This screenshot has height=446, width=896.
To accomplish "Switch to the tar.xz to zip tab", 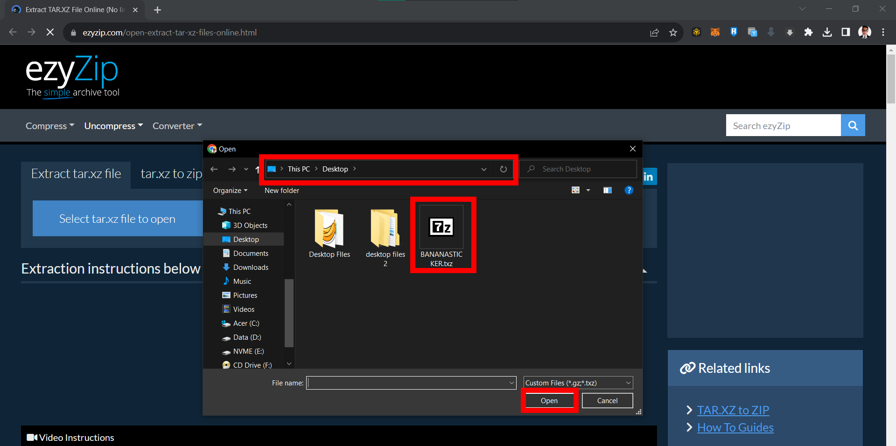I will coord(171,173).
